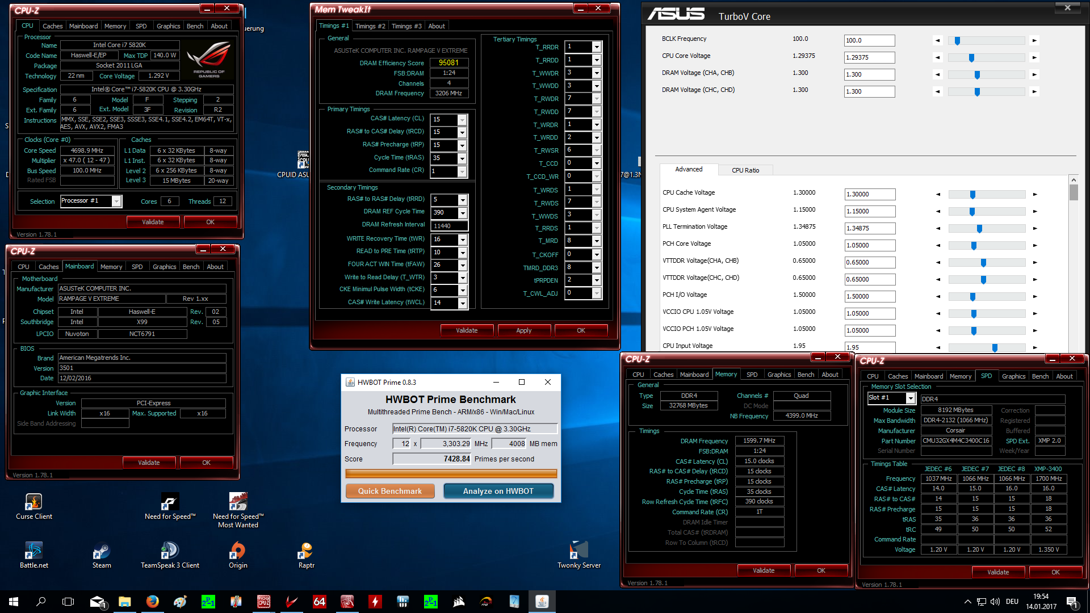1090x613 pixels.
Task: Launch Origin desktop icon
Action: click(238, 555)
